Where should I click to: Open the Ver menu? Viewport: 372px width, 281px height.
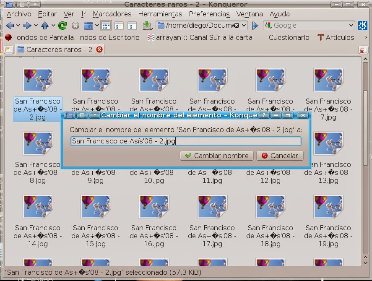(69, 14)
